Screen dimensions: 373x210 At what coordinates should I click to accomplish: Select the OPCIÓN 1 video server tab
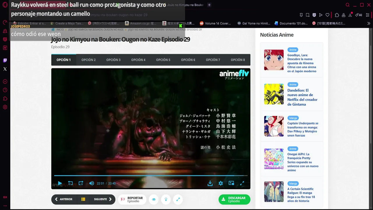(64, 60)
